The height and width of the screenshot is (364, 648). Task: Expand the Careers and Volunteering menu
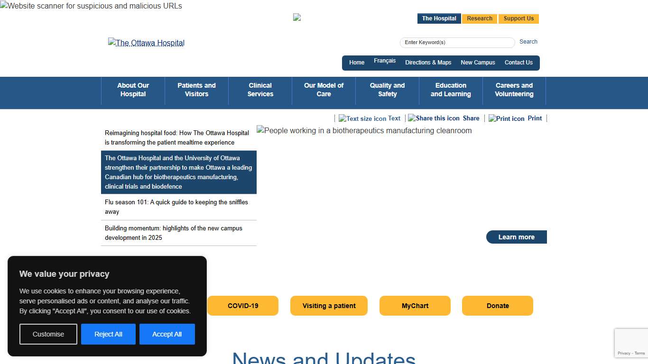point(514,90)
